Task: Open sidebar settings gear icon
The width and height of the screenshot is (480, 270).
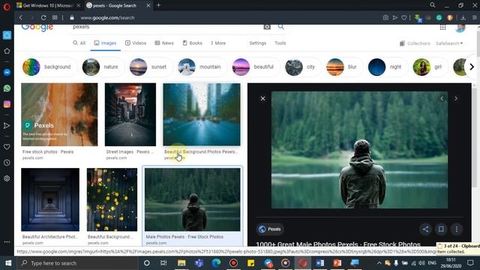Action: [x=7, y=178]
